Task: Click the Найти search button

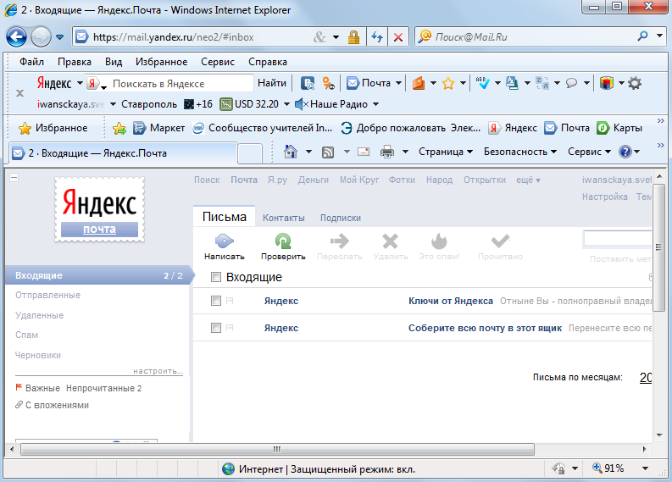Action: click(272, 83)
